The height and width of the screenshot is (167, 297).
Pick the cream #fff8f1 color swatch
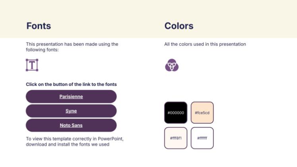pyautogui.click(x=176, y=138)
